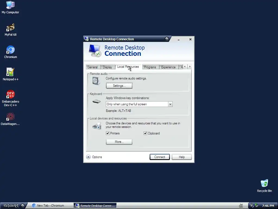Screen dimensions: 278x209
Task: Click the computer logo in dialog banner
Action: coord(95,51)
